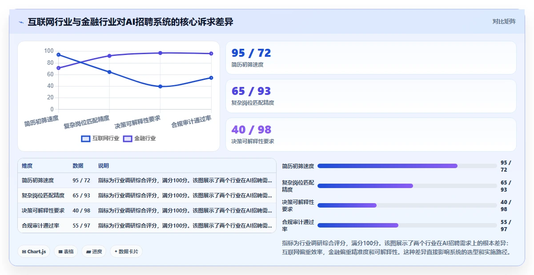Click the 金融行业 data point at 简历初筛速度
Image resolution: width=534 pixels, height=275 pixels.
pyautogui.click(x=59, y=68)
